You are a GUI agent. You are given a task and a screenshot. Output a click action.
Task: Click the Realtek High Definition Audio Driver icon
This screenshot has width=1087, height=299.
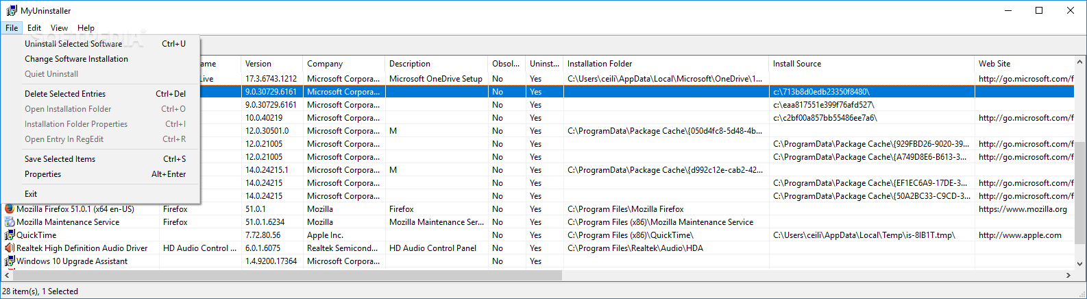(x=10, y=248)
